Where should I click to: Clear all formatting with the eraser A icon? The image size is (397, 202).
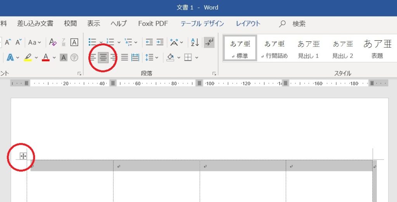(53, 42)
